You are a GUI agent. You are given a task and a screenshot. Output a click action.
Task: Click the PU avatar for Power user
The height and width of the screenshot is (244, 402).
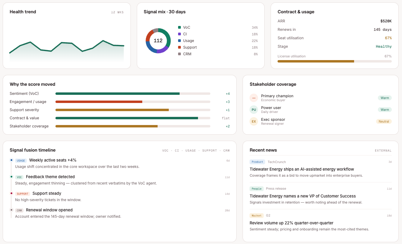pyautogui.click(x=254, y=110)
